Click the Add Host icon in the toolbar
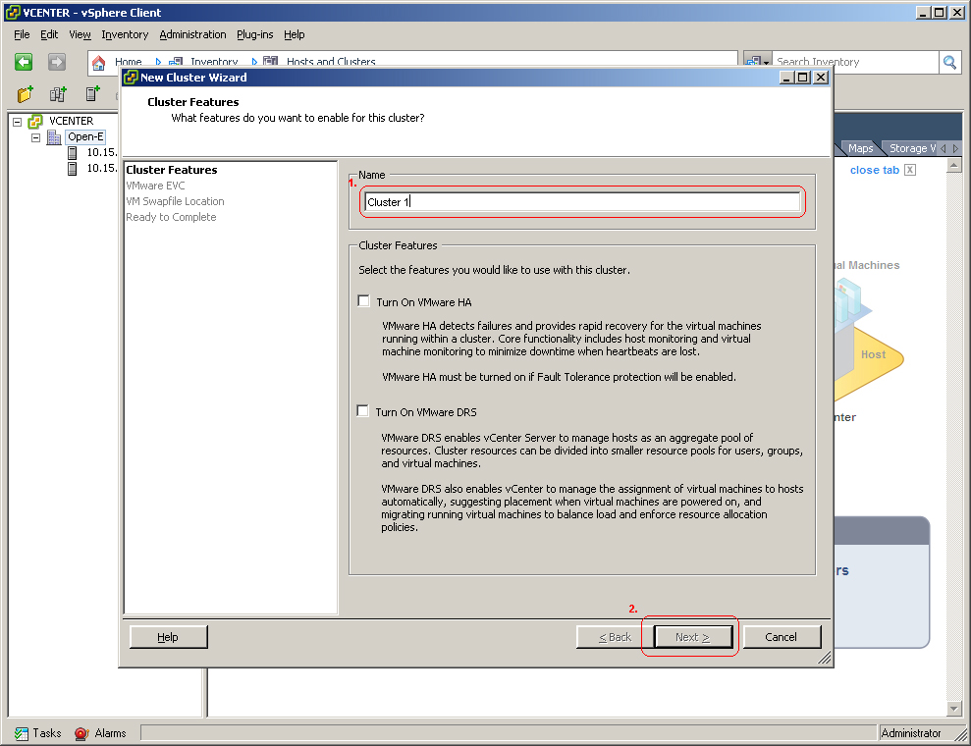The width and height of the screenshot is (971, 746). pos(92,94)
